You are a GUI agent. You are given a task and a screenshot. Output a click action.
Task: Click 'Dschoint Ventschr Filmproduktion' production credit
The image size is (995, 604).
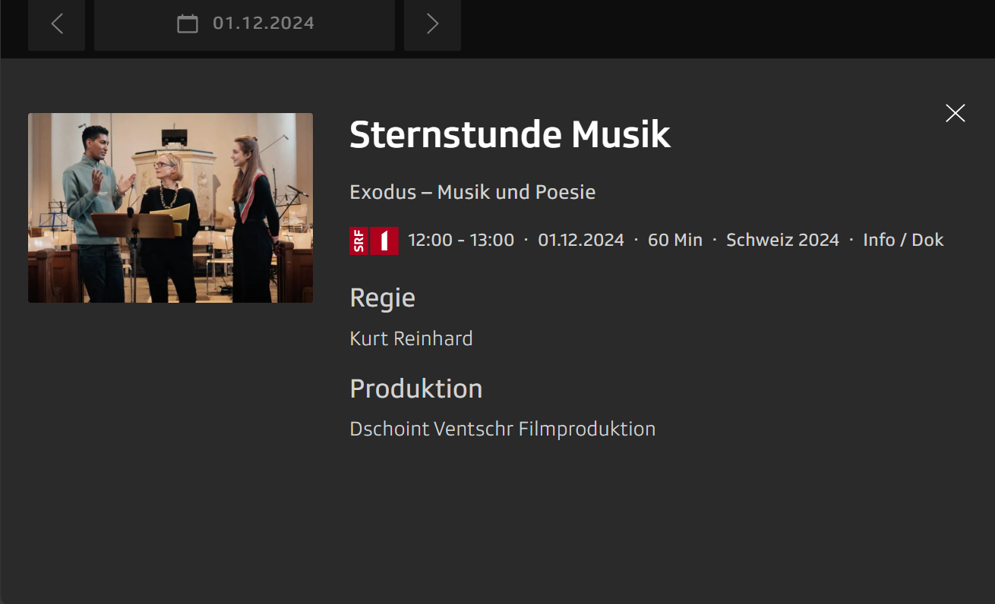tap(502, 429)
